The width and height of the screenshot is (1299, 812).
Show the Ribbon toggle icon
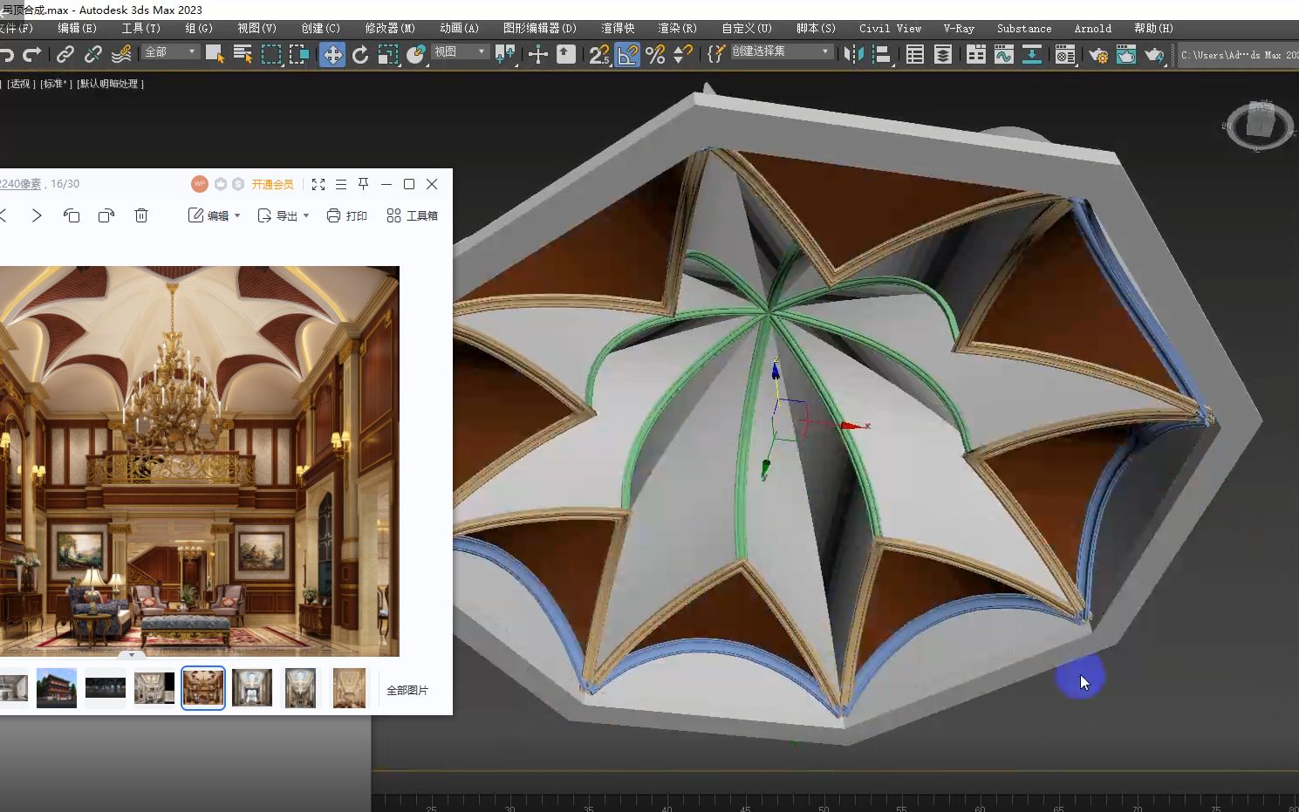click(976, 54)
